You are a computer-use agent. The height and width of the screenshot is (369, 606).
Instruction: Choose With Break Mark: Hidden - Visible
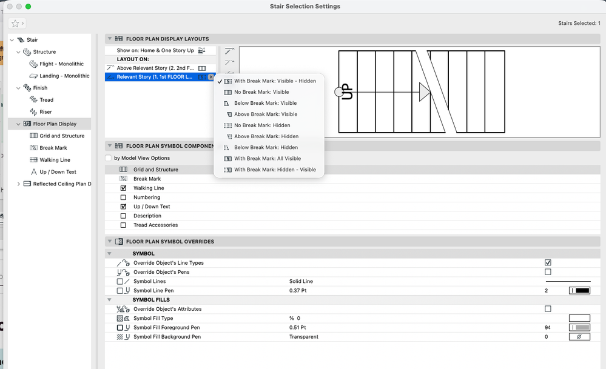269,170
